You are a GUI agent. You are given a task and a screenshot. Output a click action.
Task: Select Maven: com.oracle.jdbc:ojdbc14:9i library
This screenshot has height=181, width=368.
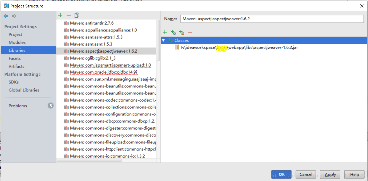[104, 72]
